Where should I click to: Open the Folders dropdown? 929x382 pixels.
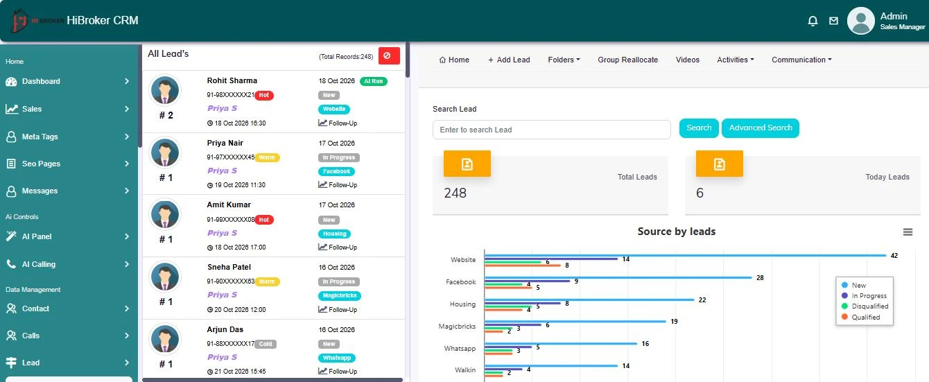[x=564, y=60]
